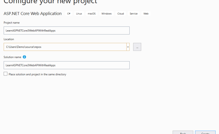Click the C# tag

pos(69,14)
